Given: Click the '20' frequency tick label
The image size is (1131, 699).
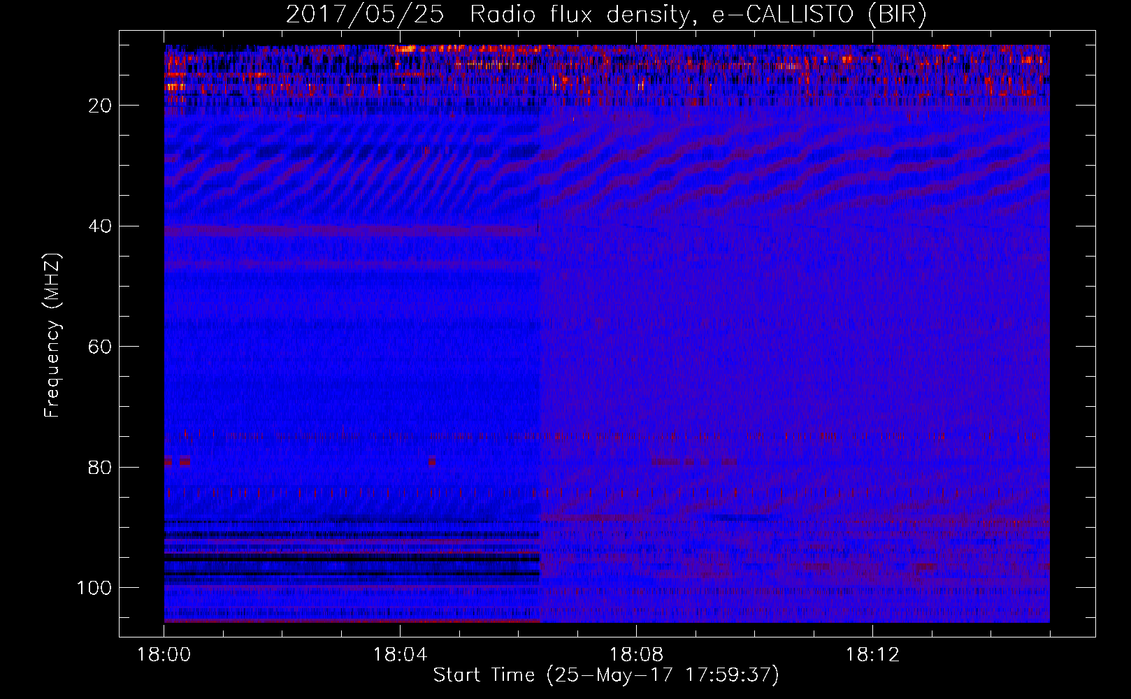Looking at the screenshot, I should pyautogui.click(x=100, y=106).
